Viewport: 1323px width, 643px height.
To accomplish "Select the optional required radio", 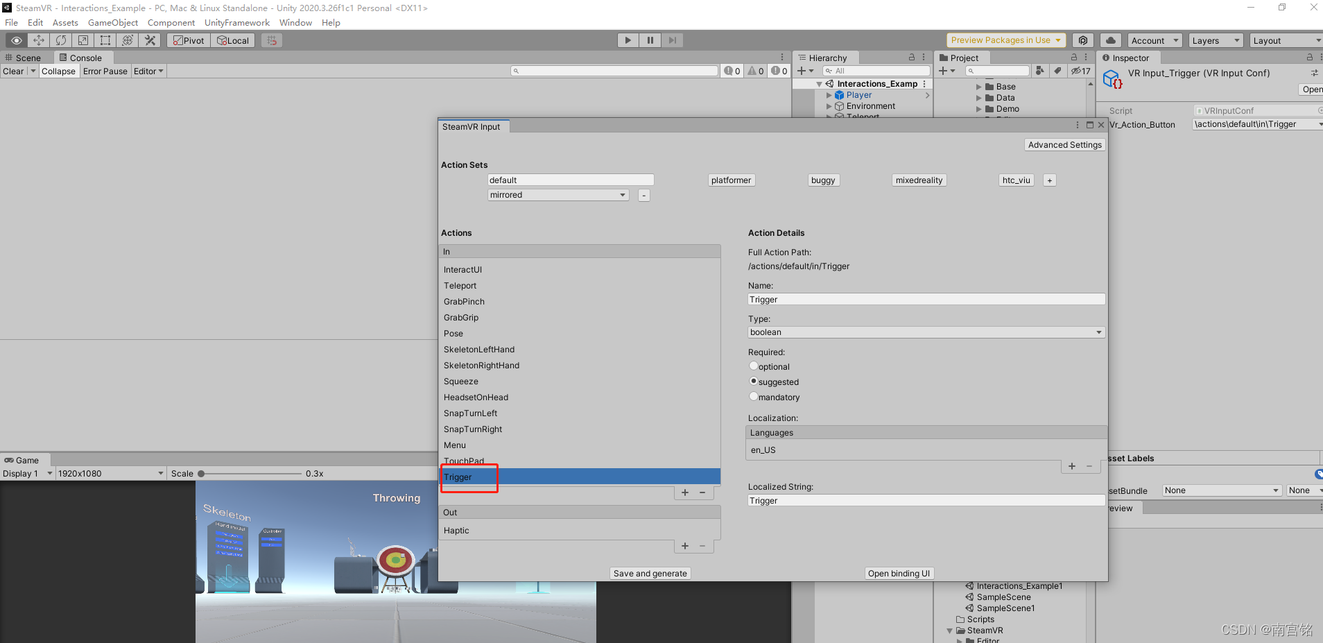I will 754,366.
